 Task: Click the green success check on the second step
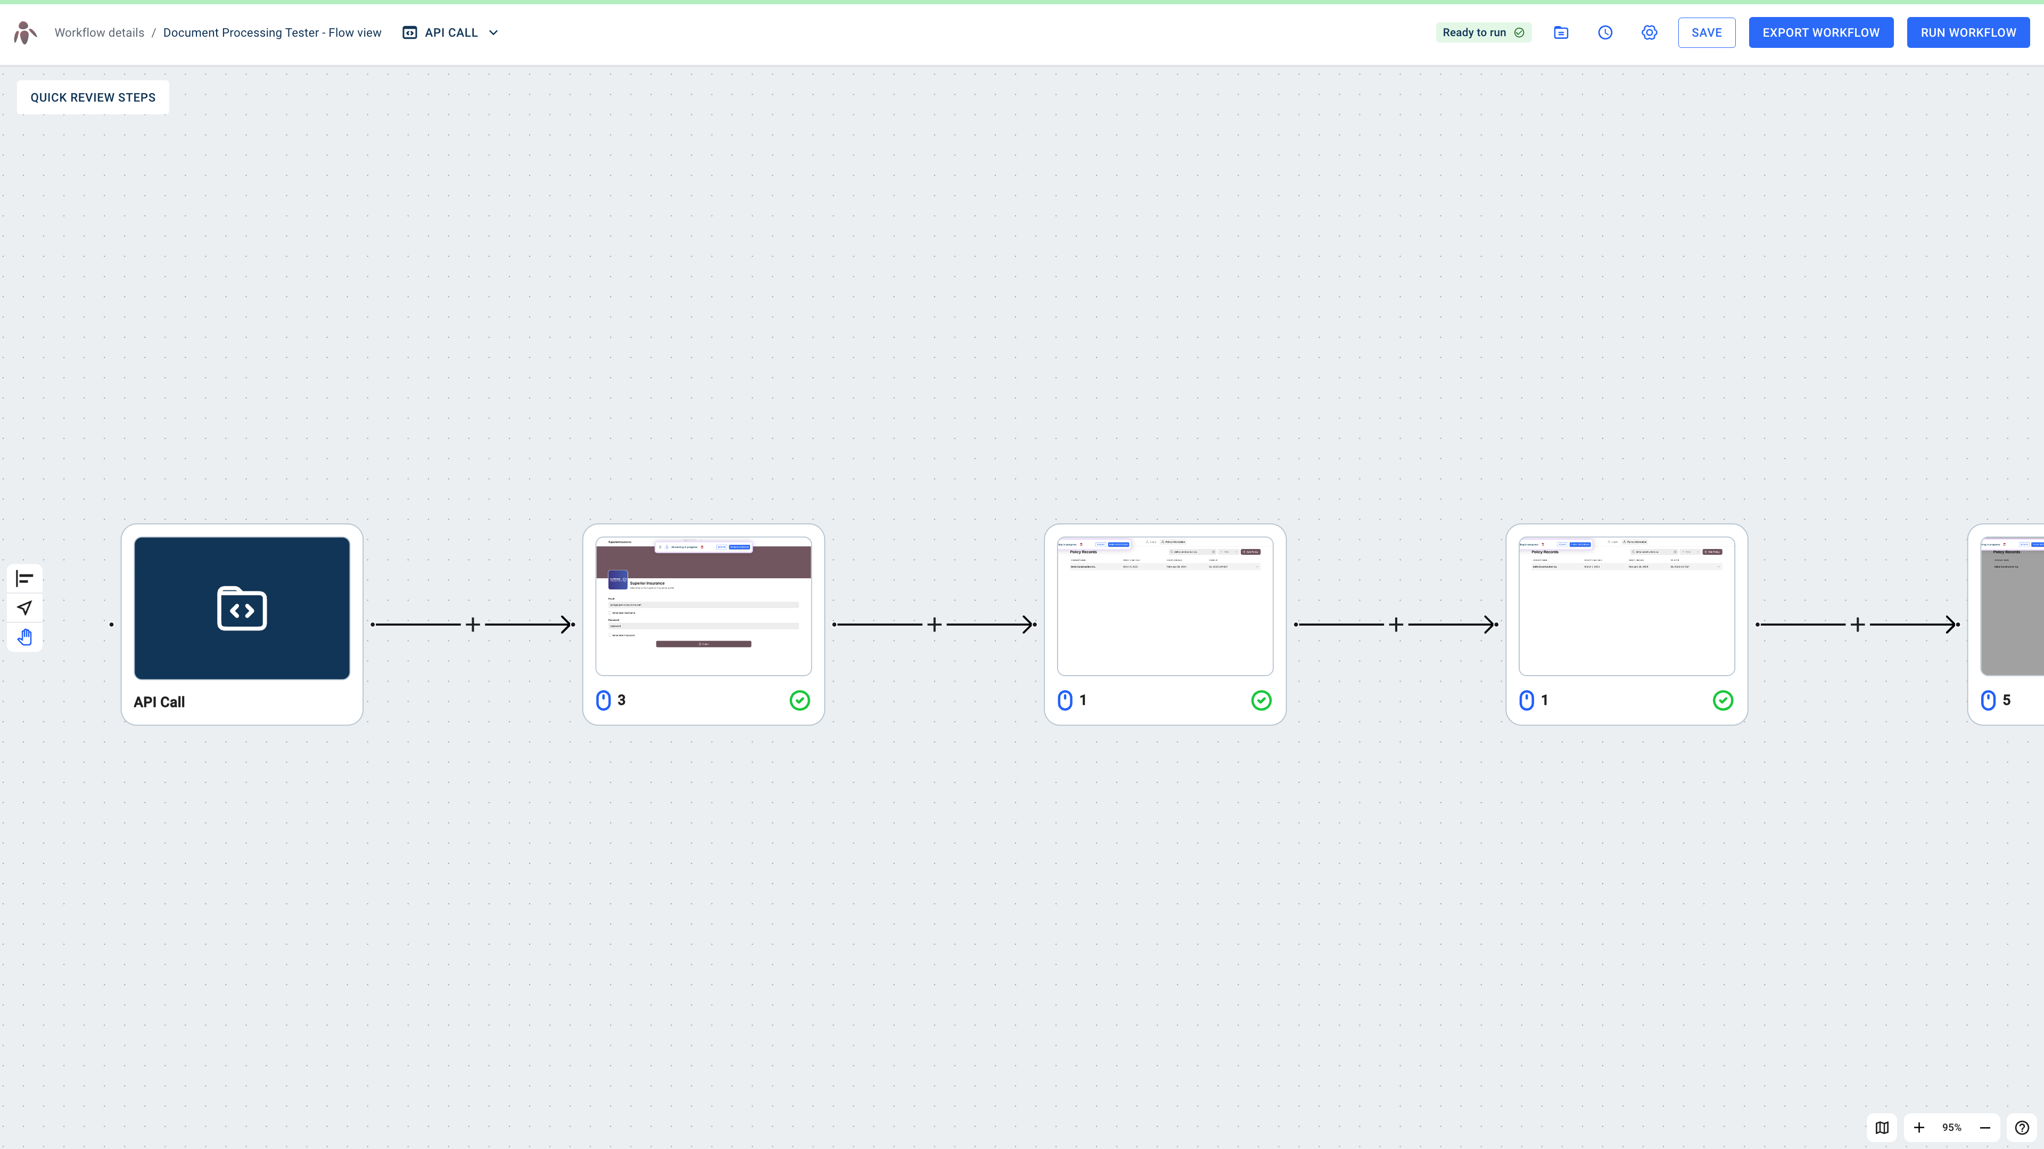pos(801,700)
